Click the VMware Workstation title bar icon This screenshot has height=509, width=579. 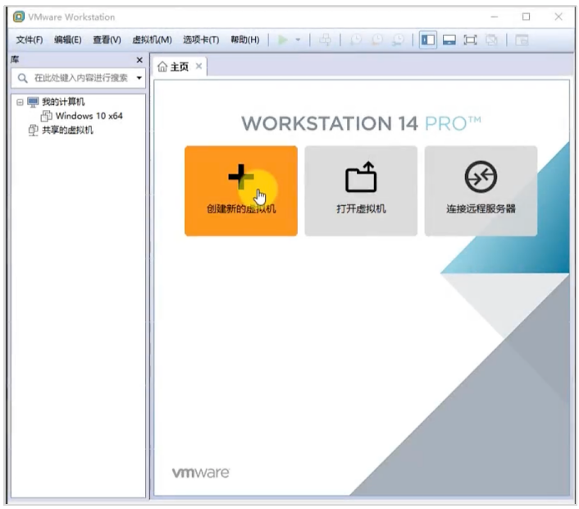(19, 16)
